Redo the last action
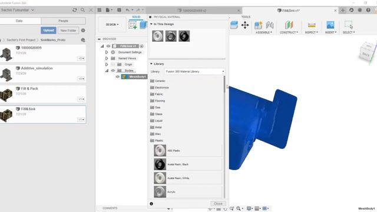377x212 pixels. [138, 10]
